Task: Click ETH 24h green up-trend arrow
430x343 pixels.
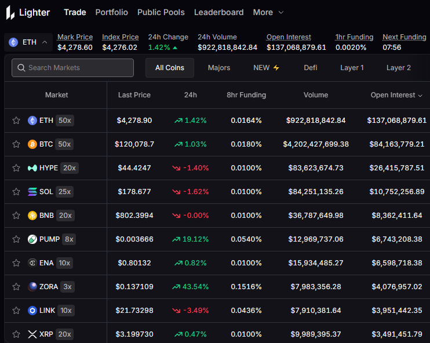Action: point(178,121)
